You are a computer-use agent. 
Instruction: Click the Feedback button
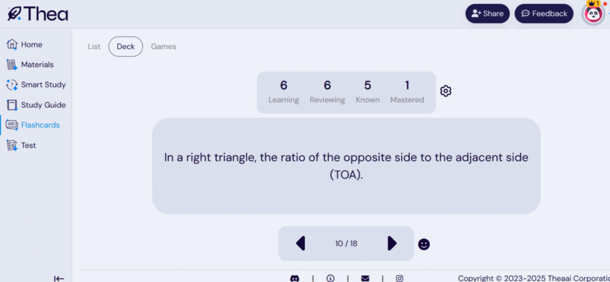point(544,14)
